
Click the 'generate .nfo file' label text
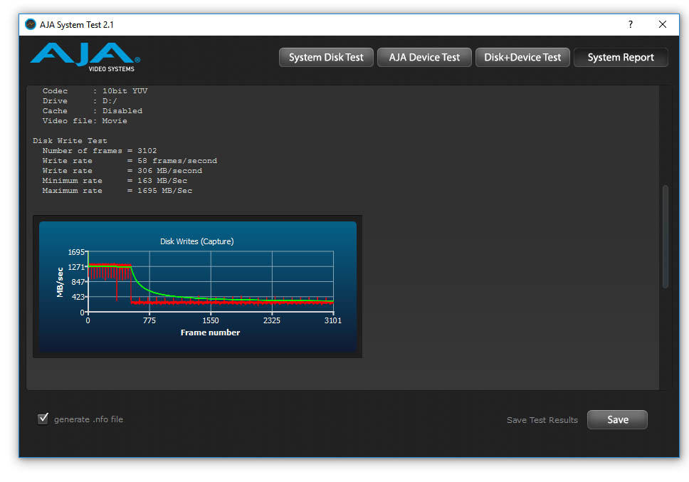pos(88,419)
